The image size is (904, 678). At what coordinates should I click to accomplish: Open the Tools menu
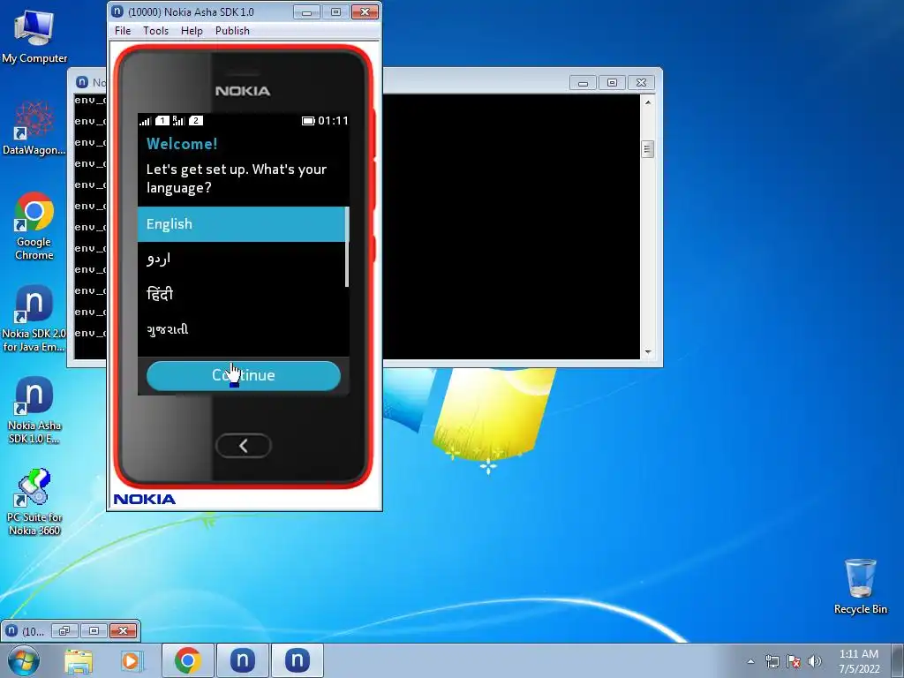155,31
